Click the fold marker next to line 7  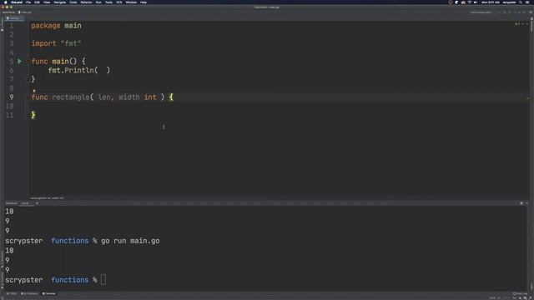[28, 79]
